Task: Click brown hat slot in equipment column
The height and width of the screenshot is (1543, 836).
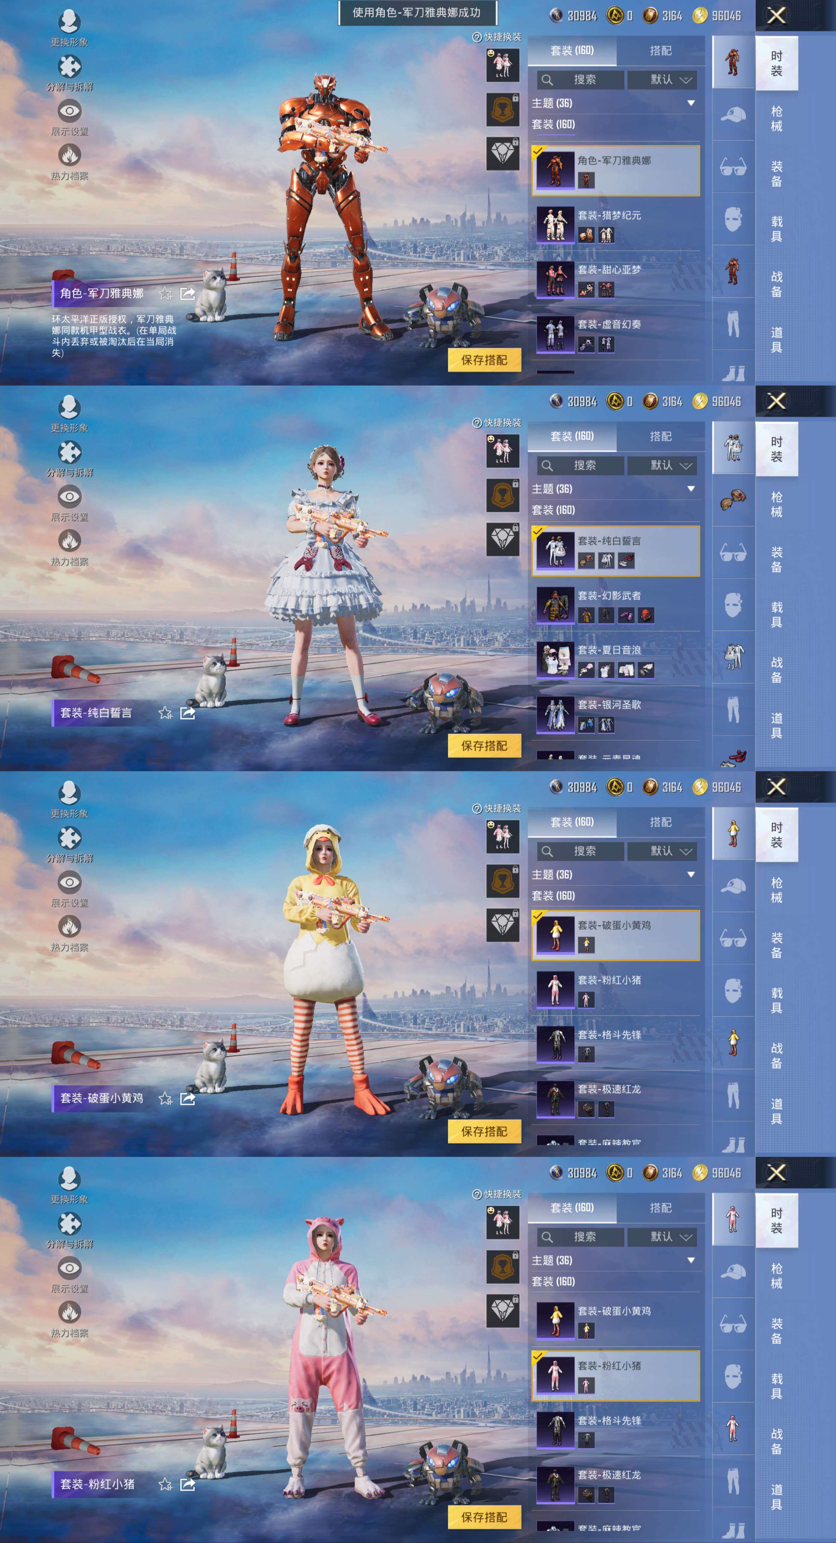Action: pyautogui.click(x=733, y=500)
